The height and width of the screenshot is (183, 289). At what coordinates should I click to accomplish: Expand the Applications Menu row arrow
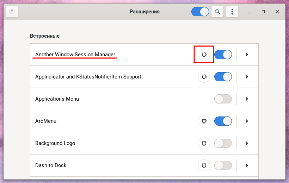pyautogui.click(x=247, y=99)
